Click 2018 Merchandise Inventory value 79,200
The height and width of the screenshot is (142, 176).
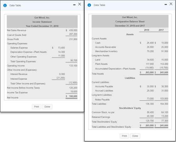[x=150, y=51]
